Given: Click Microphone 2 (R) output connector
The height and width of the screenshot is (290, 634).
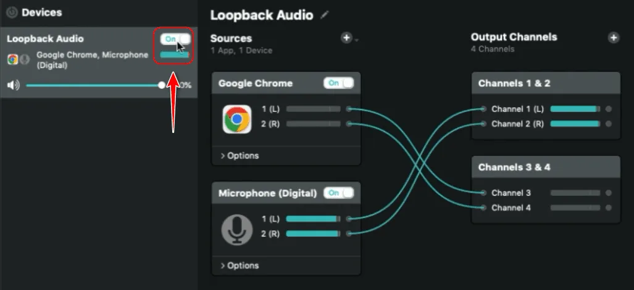Looking at the screenshot, I should point(349,233).
